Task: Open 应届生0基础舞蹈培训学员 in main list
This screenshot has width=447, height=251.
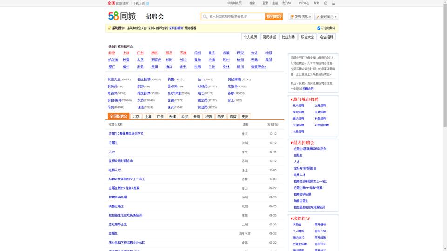Action: (x=126, y=134)
